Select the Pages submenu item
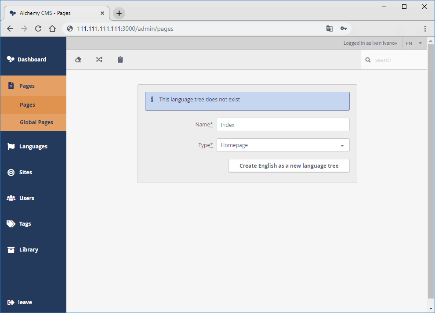The height and width of the screenshot is (313, 435). [x=27, y=105]
